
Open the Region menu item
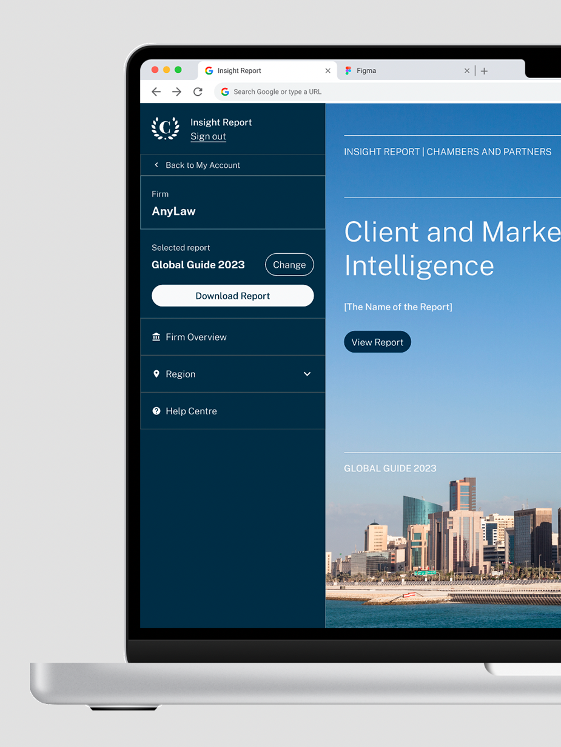[233, 374]
